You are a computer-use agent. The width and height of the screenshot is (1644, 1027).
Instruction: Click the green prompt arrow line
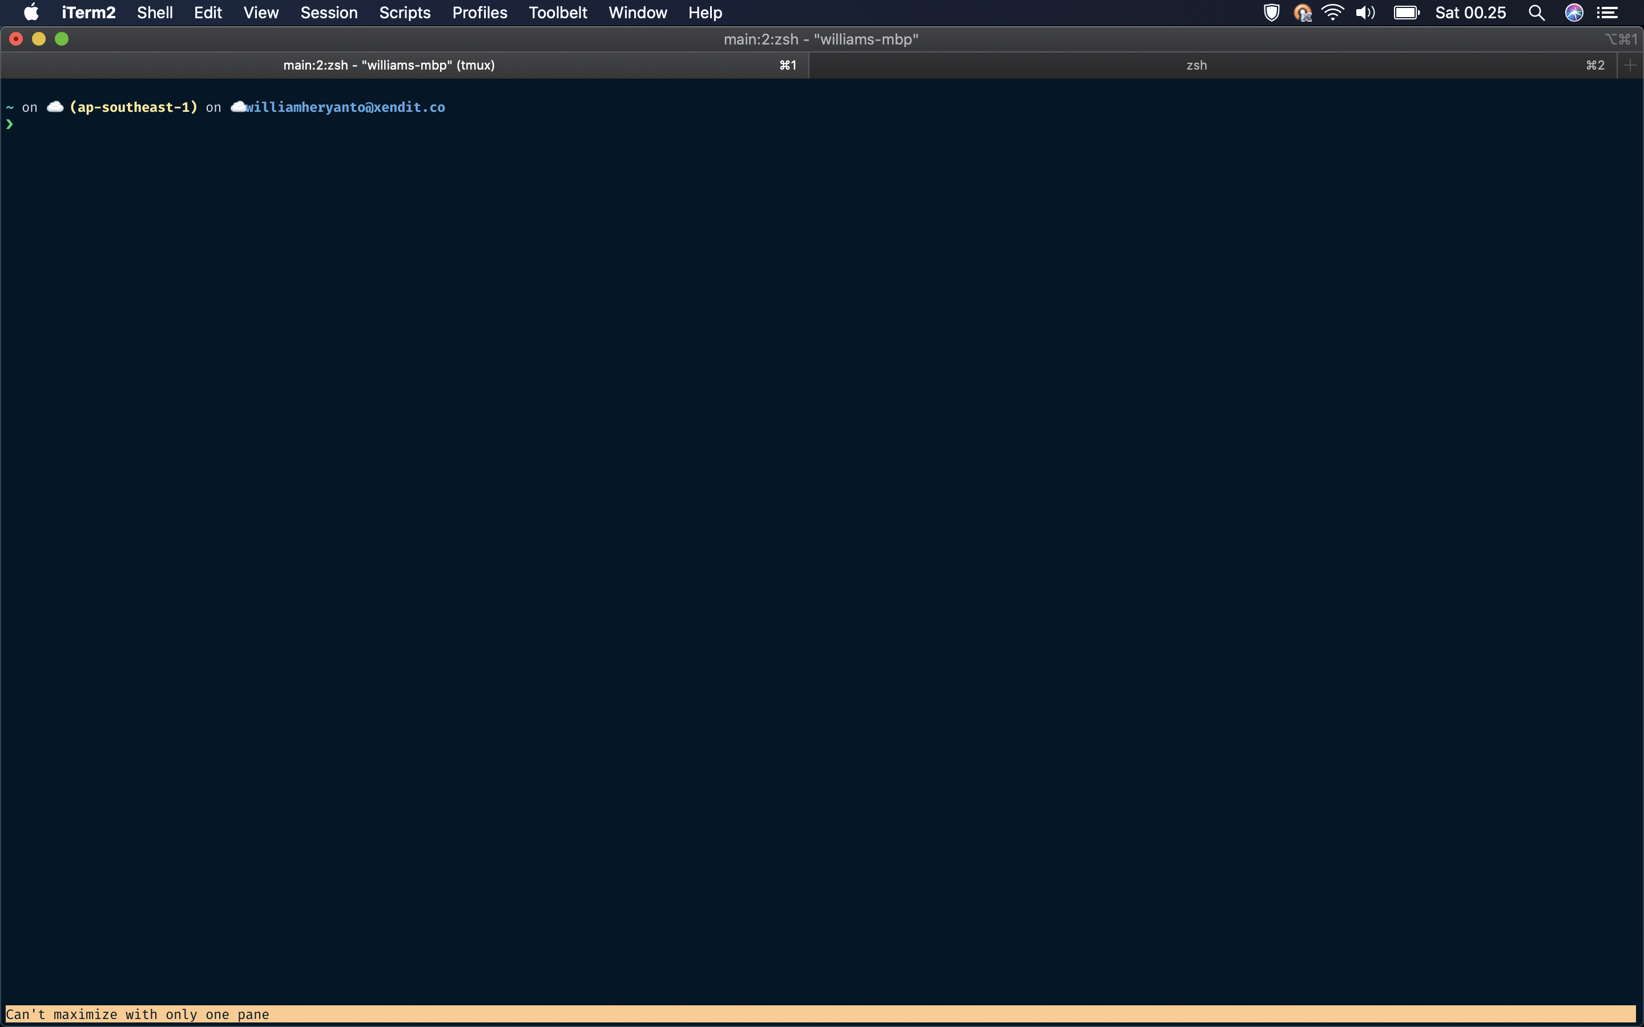[10, 124]
